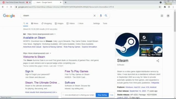
Task: Open September 12, 2003 release link
Action: click(138, 91)
